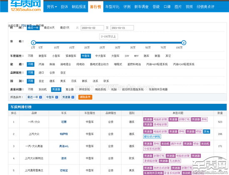
Task: Select 合资 under 品牌属性 filter row
Action: click(52, 72)
